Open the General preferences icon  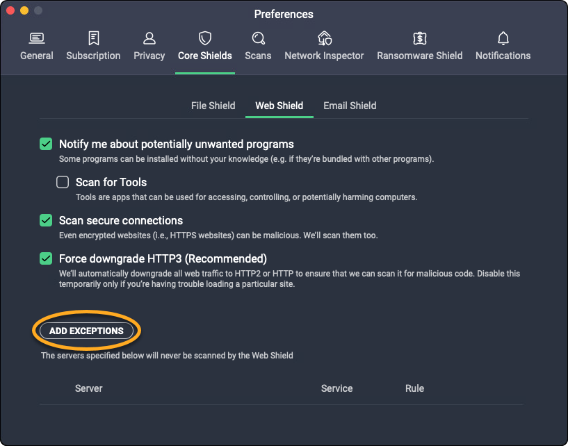pos(37,38)
